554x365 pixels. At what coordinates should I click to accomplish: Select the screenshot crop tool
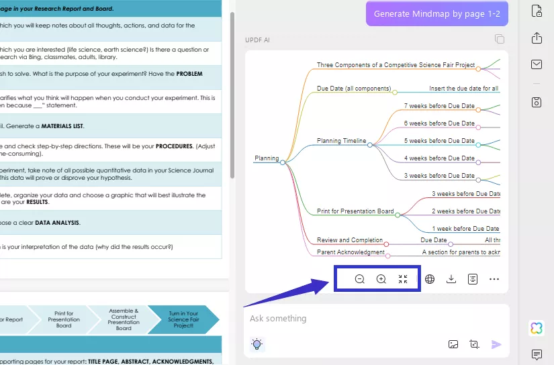point(474,344)
